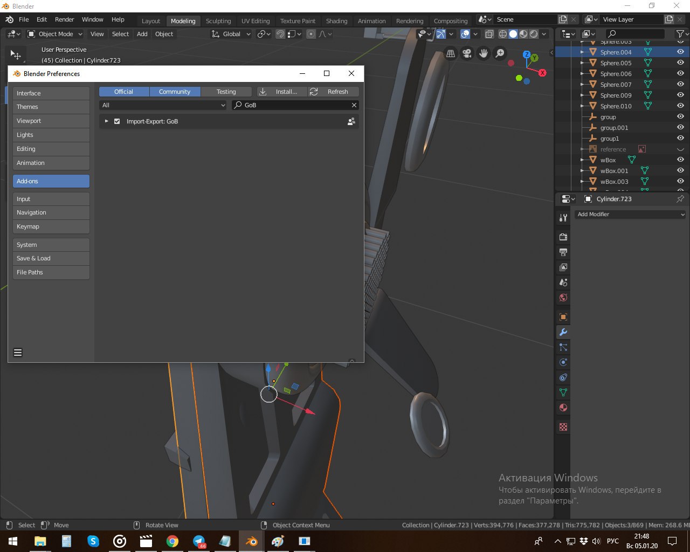Expand wBox.001 in the outliner tree
The width and height of the screenshot is (690, 552).
click(582, 171)
